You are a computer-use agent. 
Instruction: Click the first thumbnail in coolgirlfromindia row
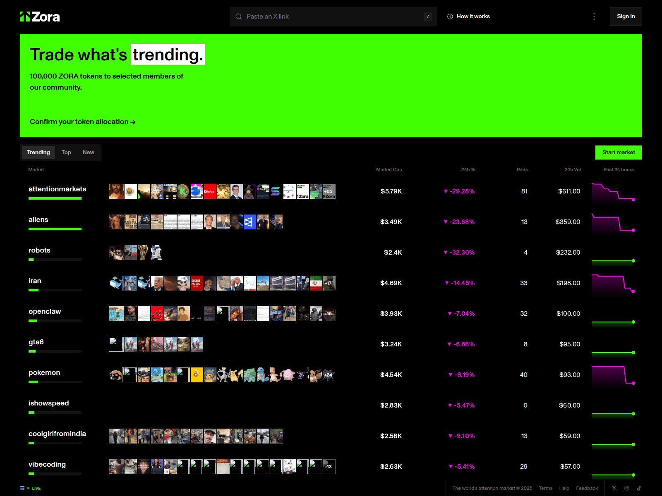tap(116, 436)
